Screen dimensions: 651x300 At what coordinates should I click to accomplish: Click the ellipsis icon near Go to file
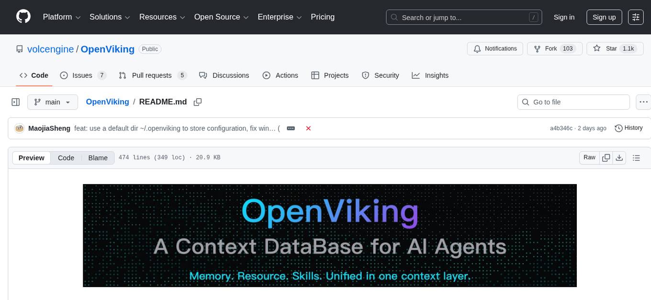[x=643, y=102]
